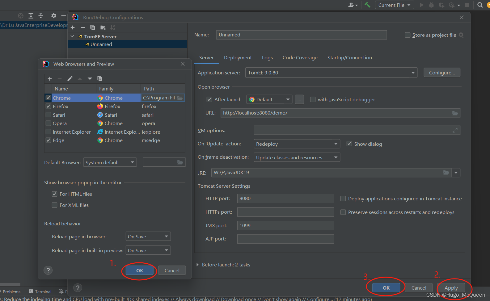Move browser down arrow icon
490x301 pixels.
[x=90, y=79]
